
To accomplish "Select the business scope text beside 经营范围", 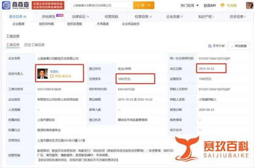I will click(x=105, y=155).
